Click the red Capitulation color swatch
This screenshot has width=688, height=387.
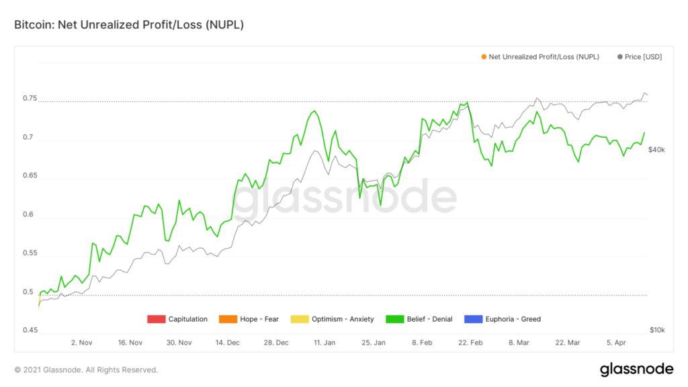[x=156, y=319]
